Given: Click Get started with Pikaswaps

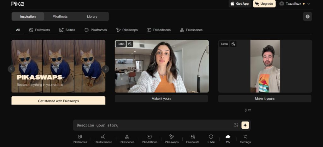Looking at the screenshot, I should [58, 101].
